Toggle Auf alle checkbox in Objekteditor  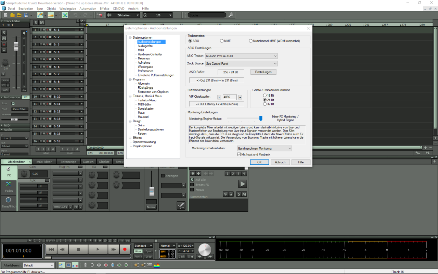point(192,179)
